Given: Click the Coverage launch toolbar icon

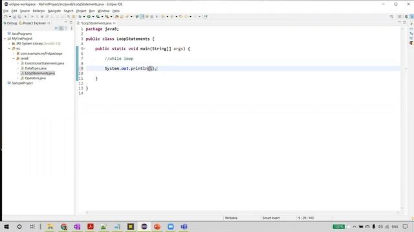Looking at the screenshot, I should point(98,17).
